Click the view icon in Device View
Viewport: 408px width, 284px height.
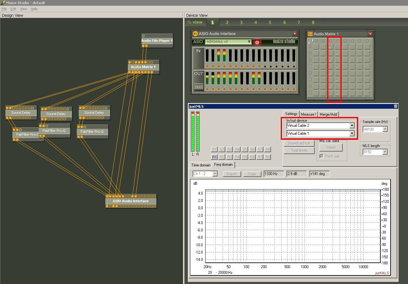click(189, 22)
